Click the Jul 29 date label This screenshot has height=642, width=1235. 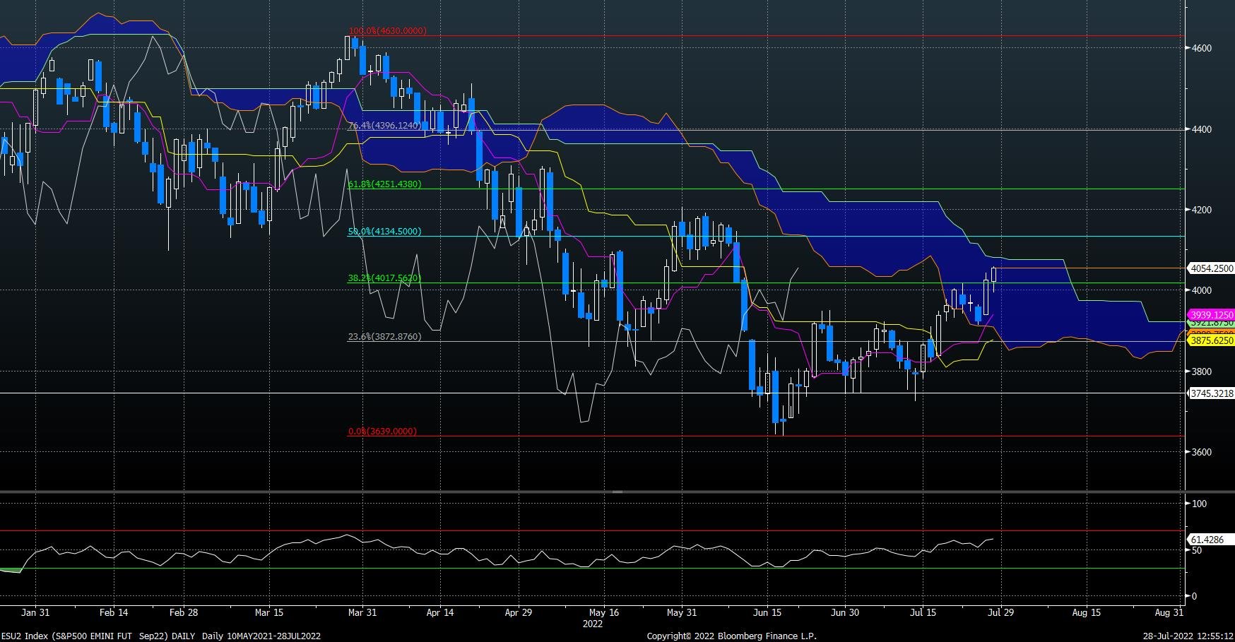[1000, 613]
